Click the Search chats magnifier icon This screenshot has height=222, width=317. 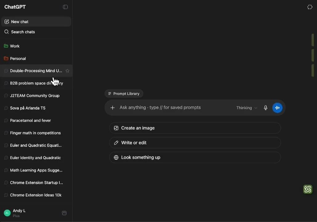(6, 32)
